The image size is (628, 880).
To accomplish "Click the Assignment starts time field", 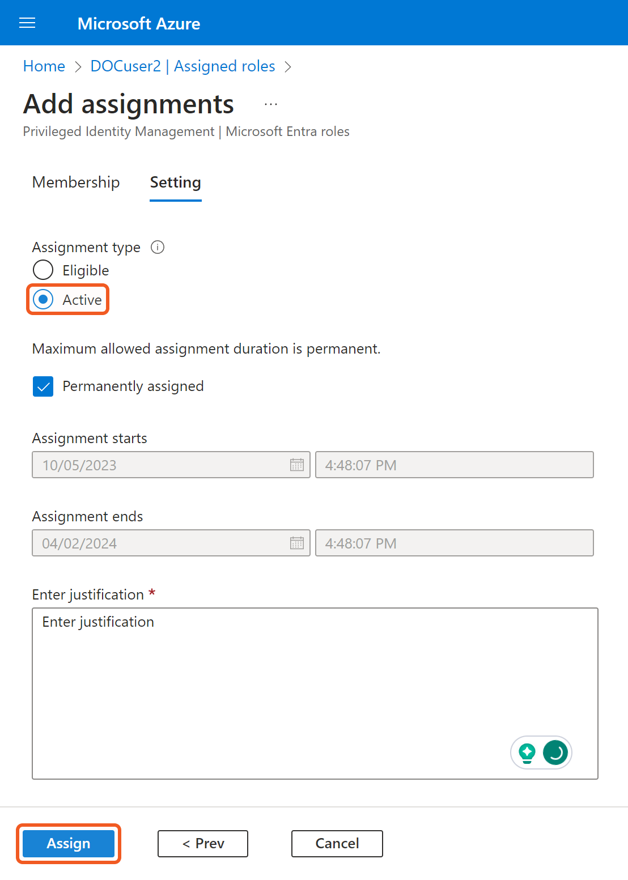I will pyautogui.click(x=454, y=465).
